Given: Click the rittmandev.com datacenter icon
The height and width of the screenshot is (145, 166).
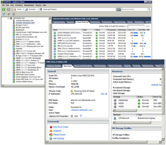Looking at the screenshot, I should (x=11, y=18).
